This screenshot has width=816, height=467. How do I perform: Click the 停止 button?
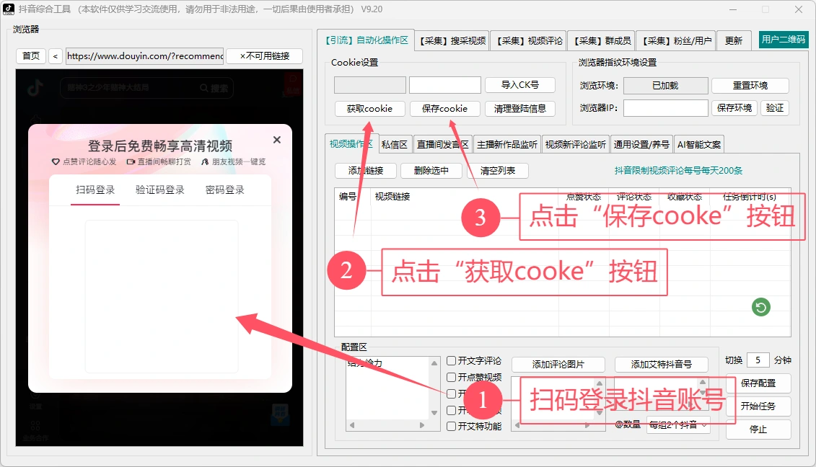(758, 430)
